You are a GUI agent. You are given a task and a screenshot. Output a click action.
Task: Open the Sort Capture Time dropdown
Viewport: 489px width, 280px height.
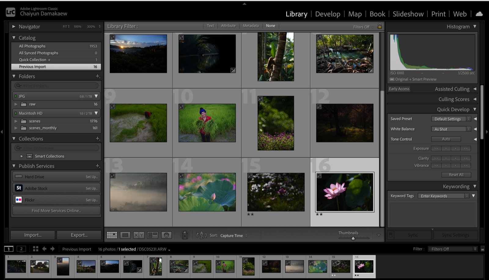[x=233, y=236]
